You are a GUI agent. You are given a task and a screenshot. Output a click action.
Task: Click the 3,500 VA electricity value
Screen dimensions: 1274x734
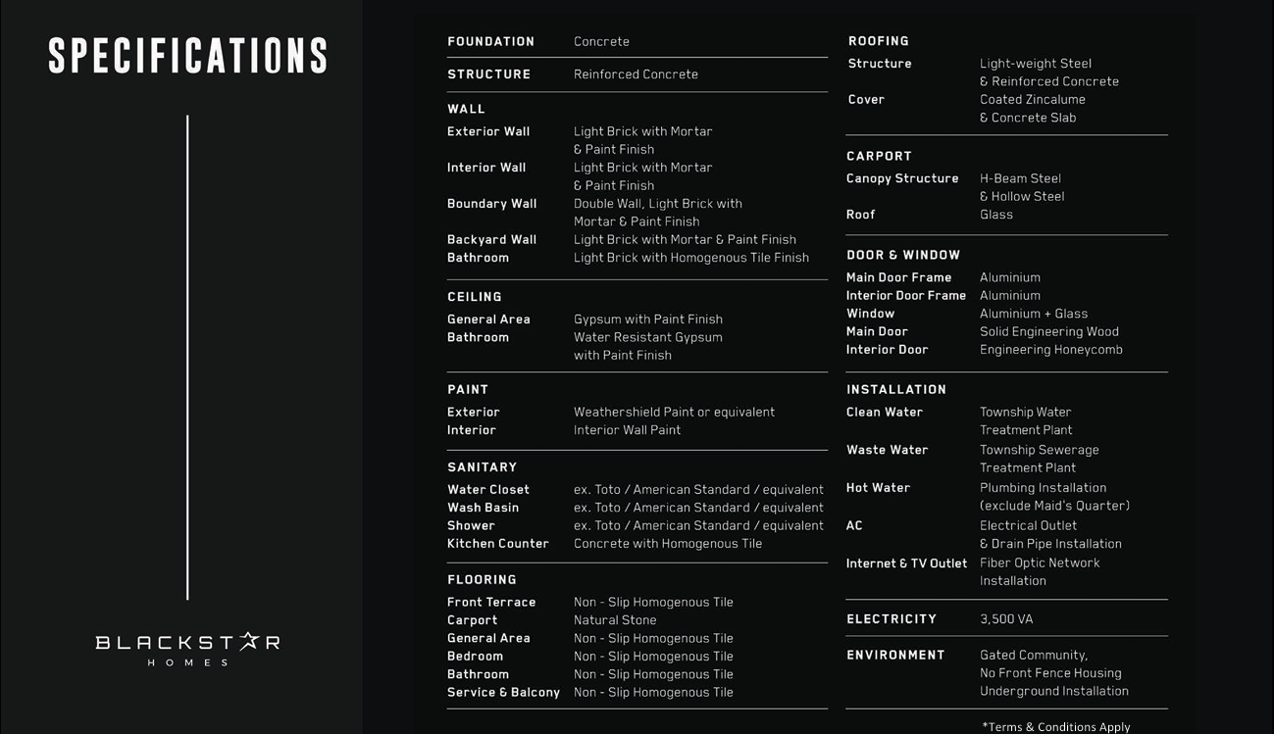click(x=1005, y=619)
